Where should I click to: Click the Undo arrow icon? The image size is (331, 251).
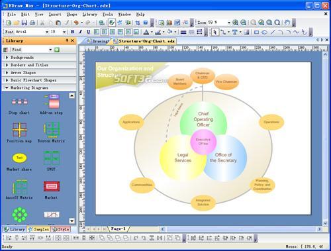pos(76,23)
